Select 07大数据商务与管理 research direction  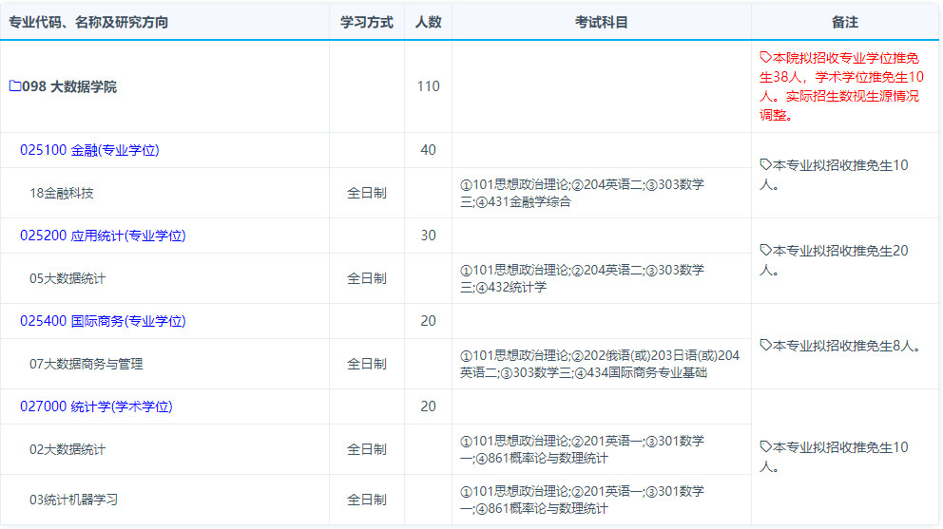(x=87, y=364)
